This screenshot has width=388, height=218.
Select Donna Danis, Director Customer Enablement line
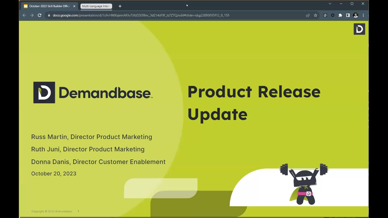(x=98, y=162)
